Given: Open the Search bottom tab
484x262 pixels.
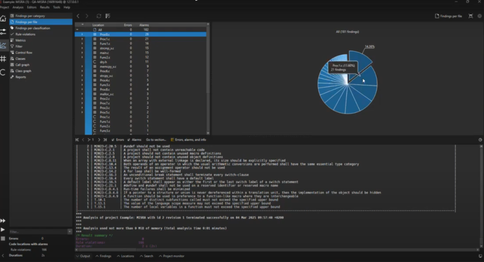Looking at the screenshot, I should point(147,256).
